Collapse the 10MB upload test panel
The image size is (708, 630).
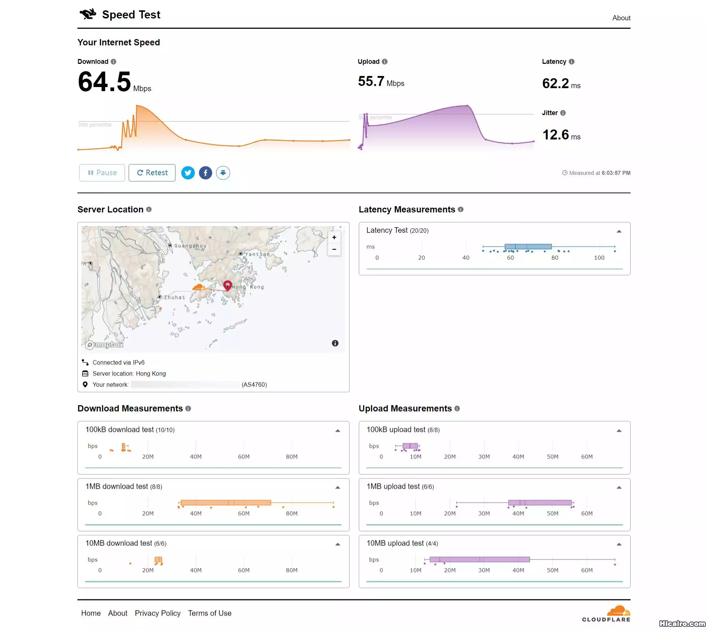[619, 544]
